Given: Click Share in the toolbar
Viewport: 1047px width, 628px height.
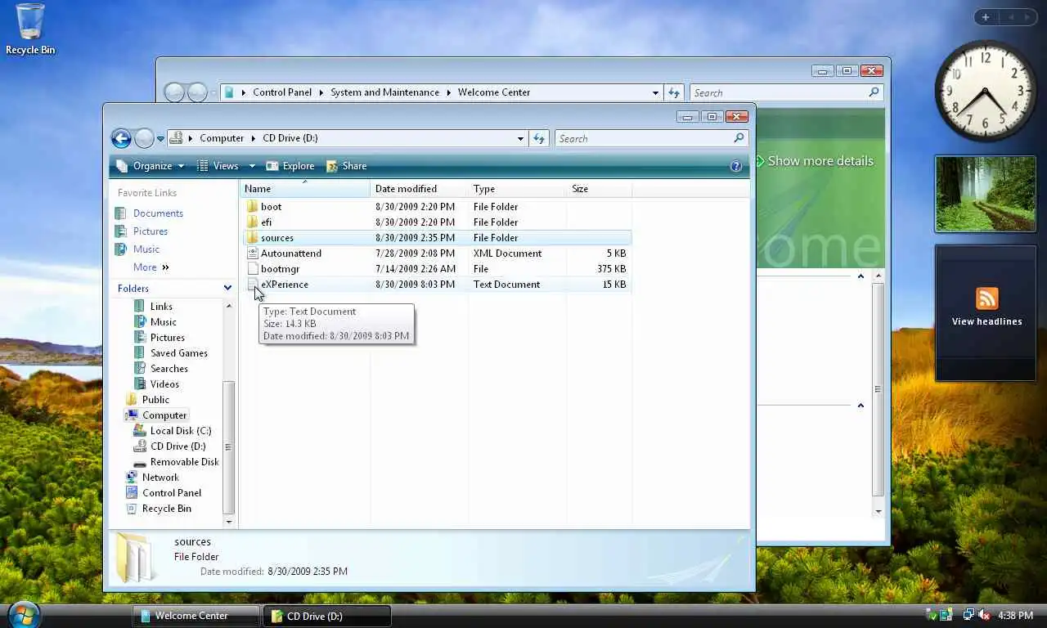Looking at the screenshot, I should point(346,166).
